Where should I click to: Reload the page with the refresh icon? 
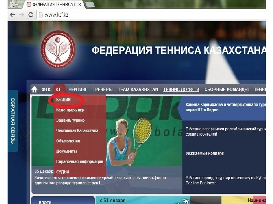(x=31, y=15)
